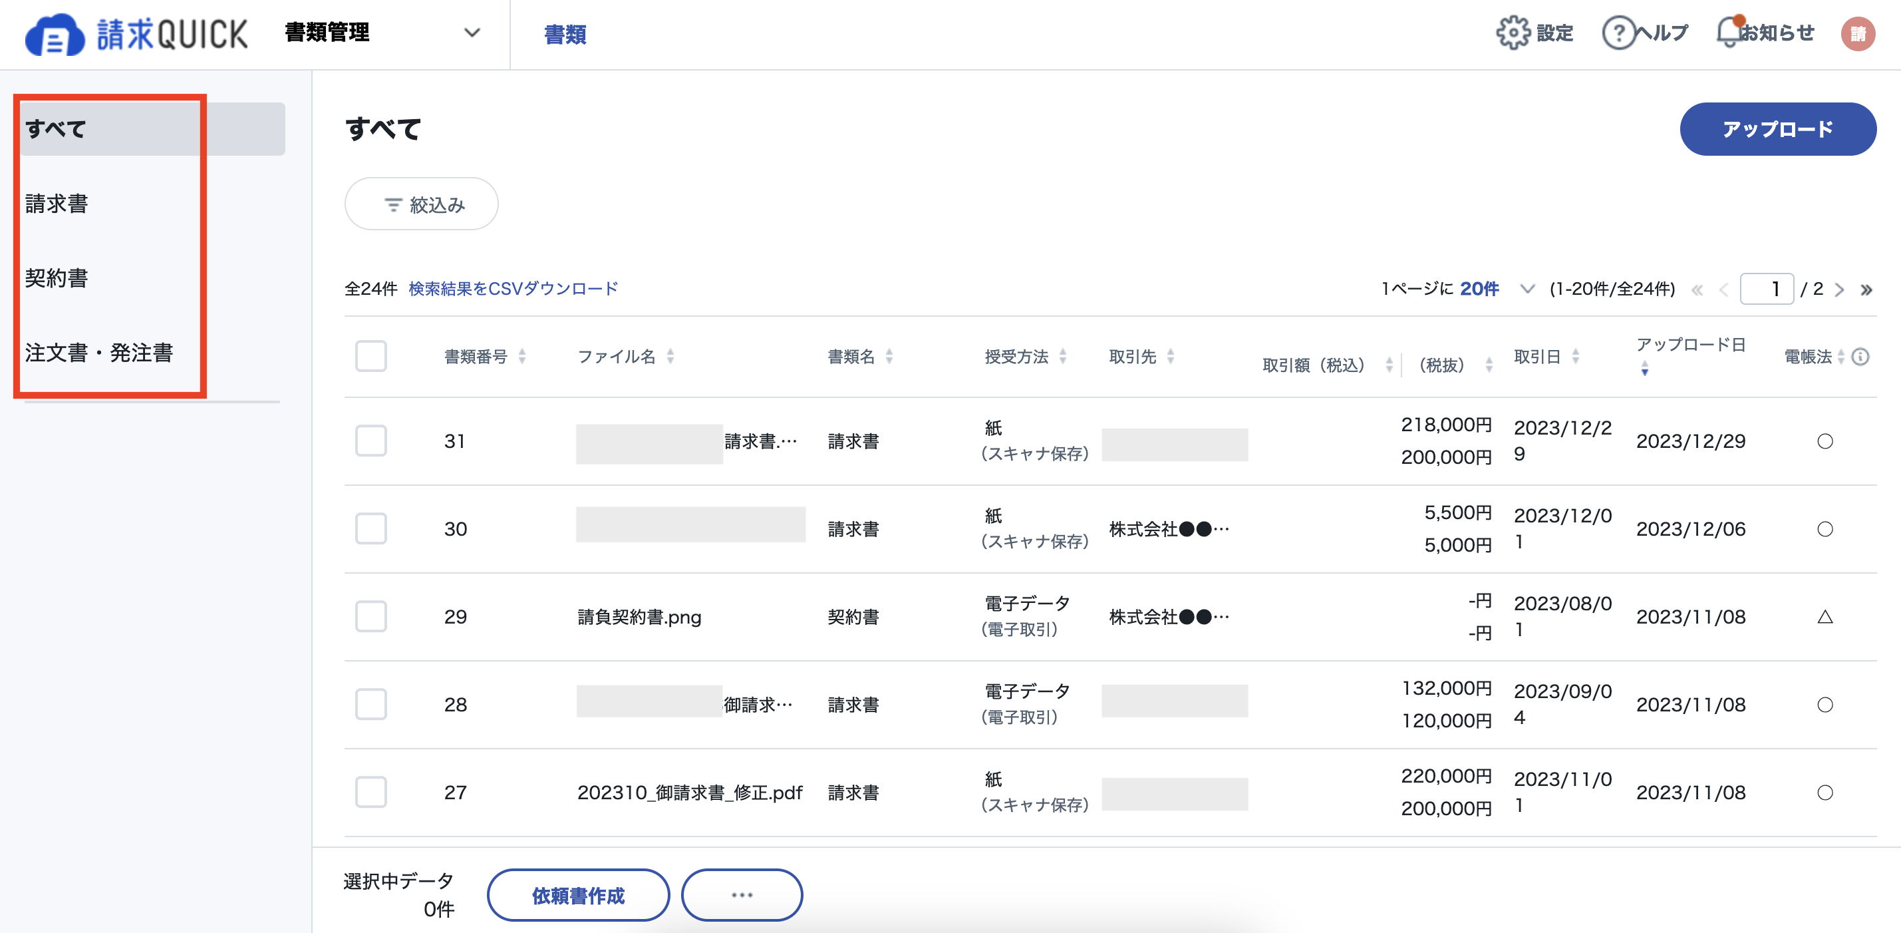
Task: Select 契約書 in the sidebar
Action: tap(57, 278)
